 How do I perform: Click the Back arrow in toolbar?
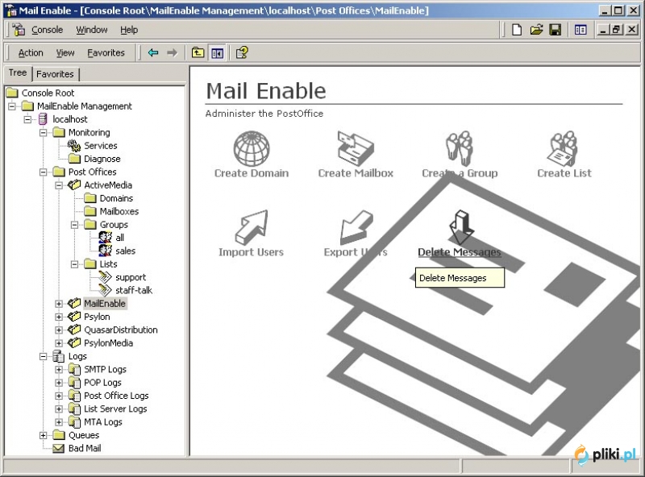pos(153,52)
